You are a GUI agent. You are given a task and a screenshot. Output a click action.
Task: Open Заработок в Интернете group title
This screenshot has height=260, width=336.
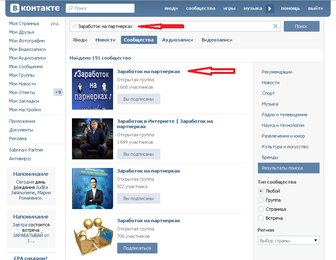(x=165, y=124)
